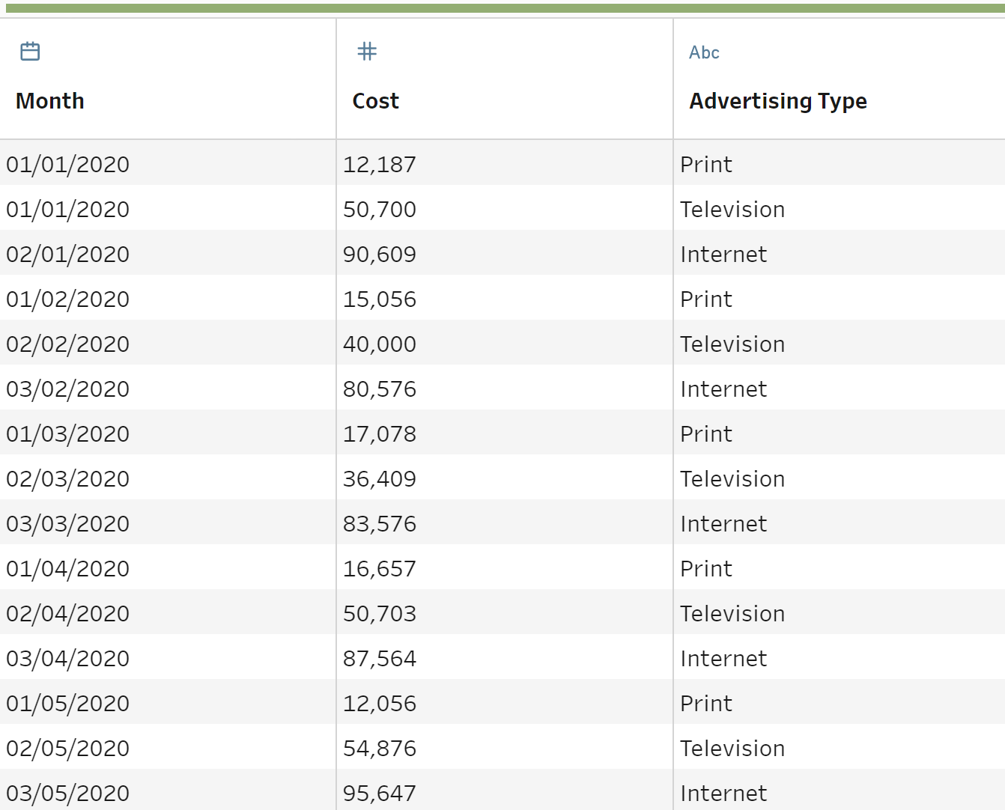Select the 40,000 cost cell
1005x810 pixels.
click(x=380, y=344)
